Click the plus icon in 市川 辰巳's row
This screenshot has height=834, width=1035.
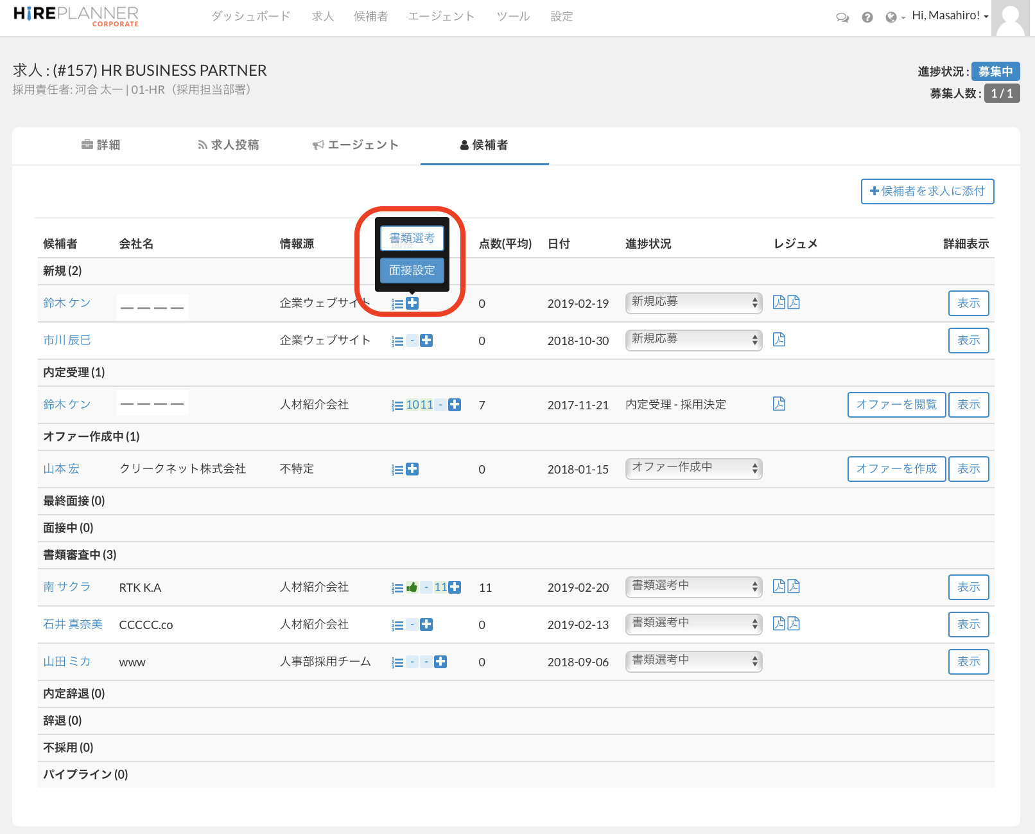[x=426, y=341]
